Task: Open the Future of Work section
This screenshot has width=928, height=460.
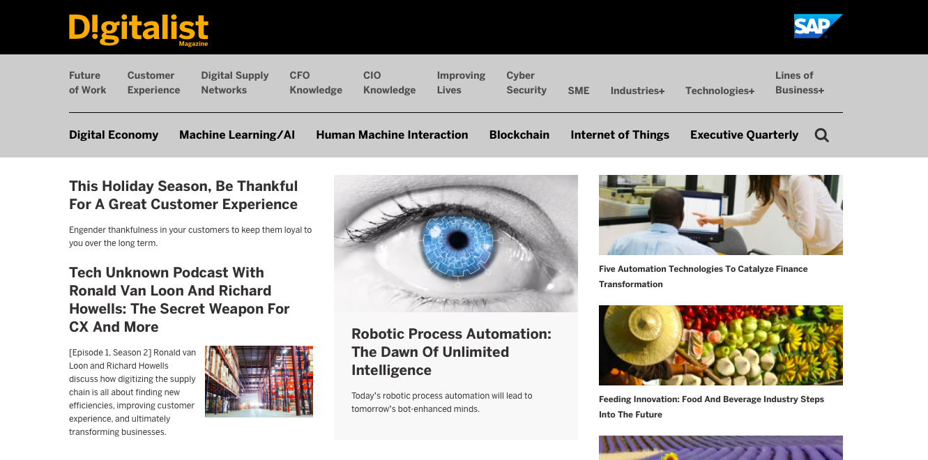Action: pyautogui.click(x=88, y=83)
